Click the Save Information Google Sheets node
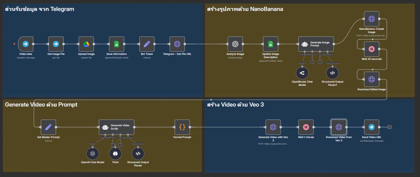The width and height of the screenshot is (420, 177). 117,44
